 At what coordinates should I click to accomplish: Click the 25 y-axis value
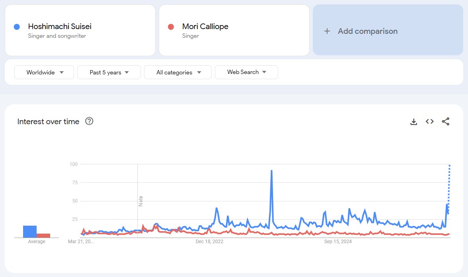point(75,219)
